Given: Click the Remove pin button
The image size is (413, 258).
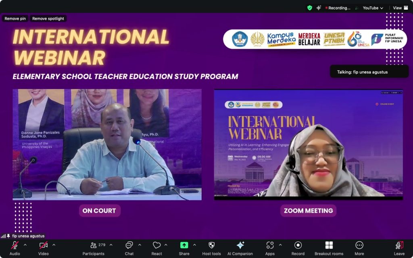Looking at the screenshot, I should (15, 19).
